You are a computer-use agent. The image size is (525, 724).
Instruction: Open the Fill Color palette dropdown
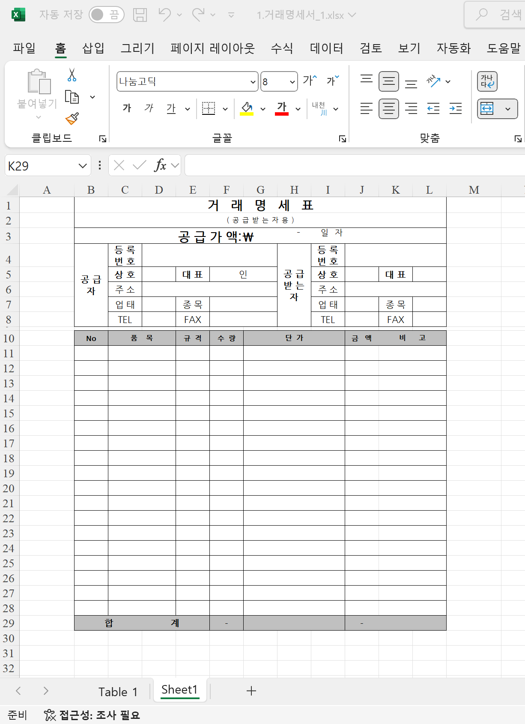point(263,109)
